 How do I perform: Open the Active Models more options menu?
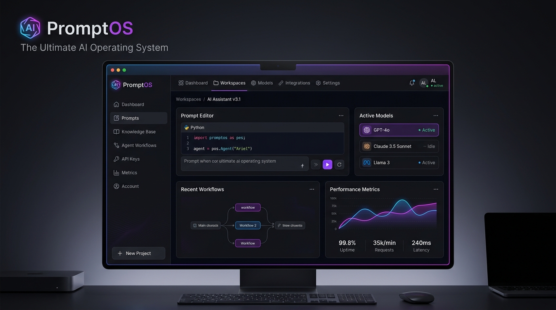tap(436, 116)
